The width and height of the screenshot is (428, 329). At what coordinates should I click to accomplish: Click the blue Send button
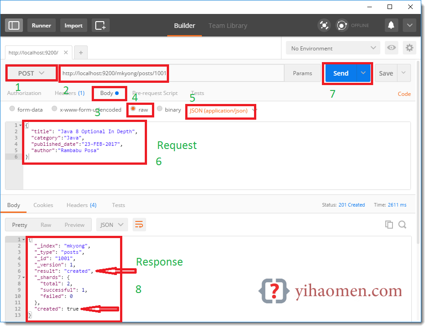click(x=341, y=73)
